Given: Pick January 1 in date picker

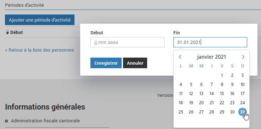Looking at the screenshot, I should [222, 75].
